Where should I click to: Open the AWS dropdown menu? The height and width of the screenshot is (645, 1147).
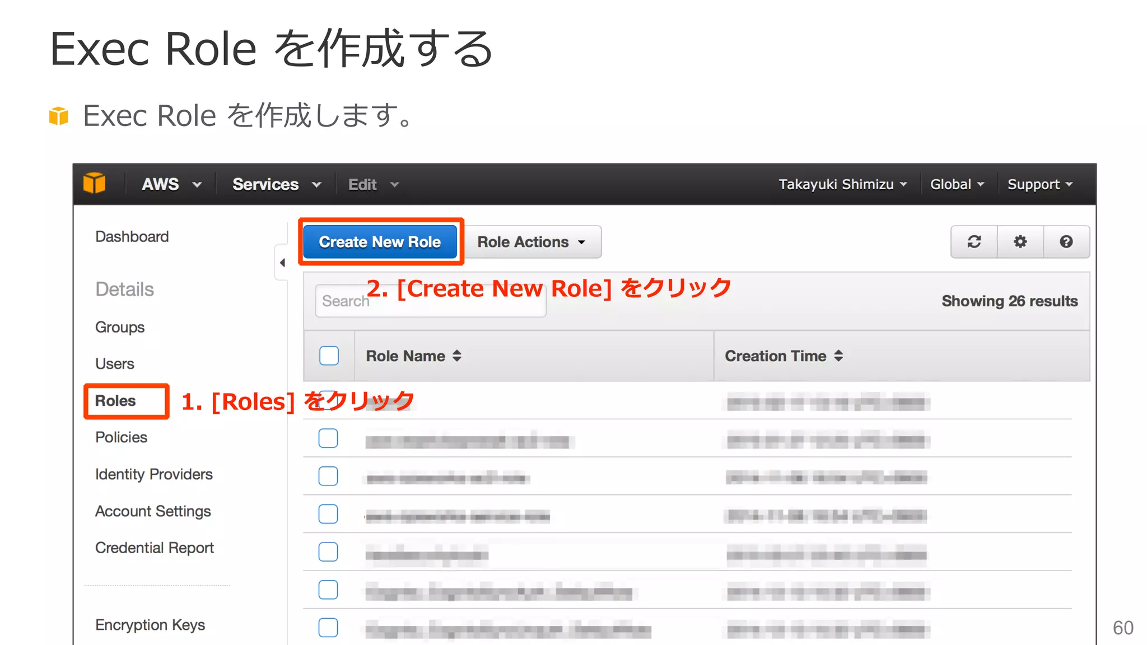(x=171, y=184)
